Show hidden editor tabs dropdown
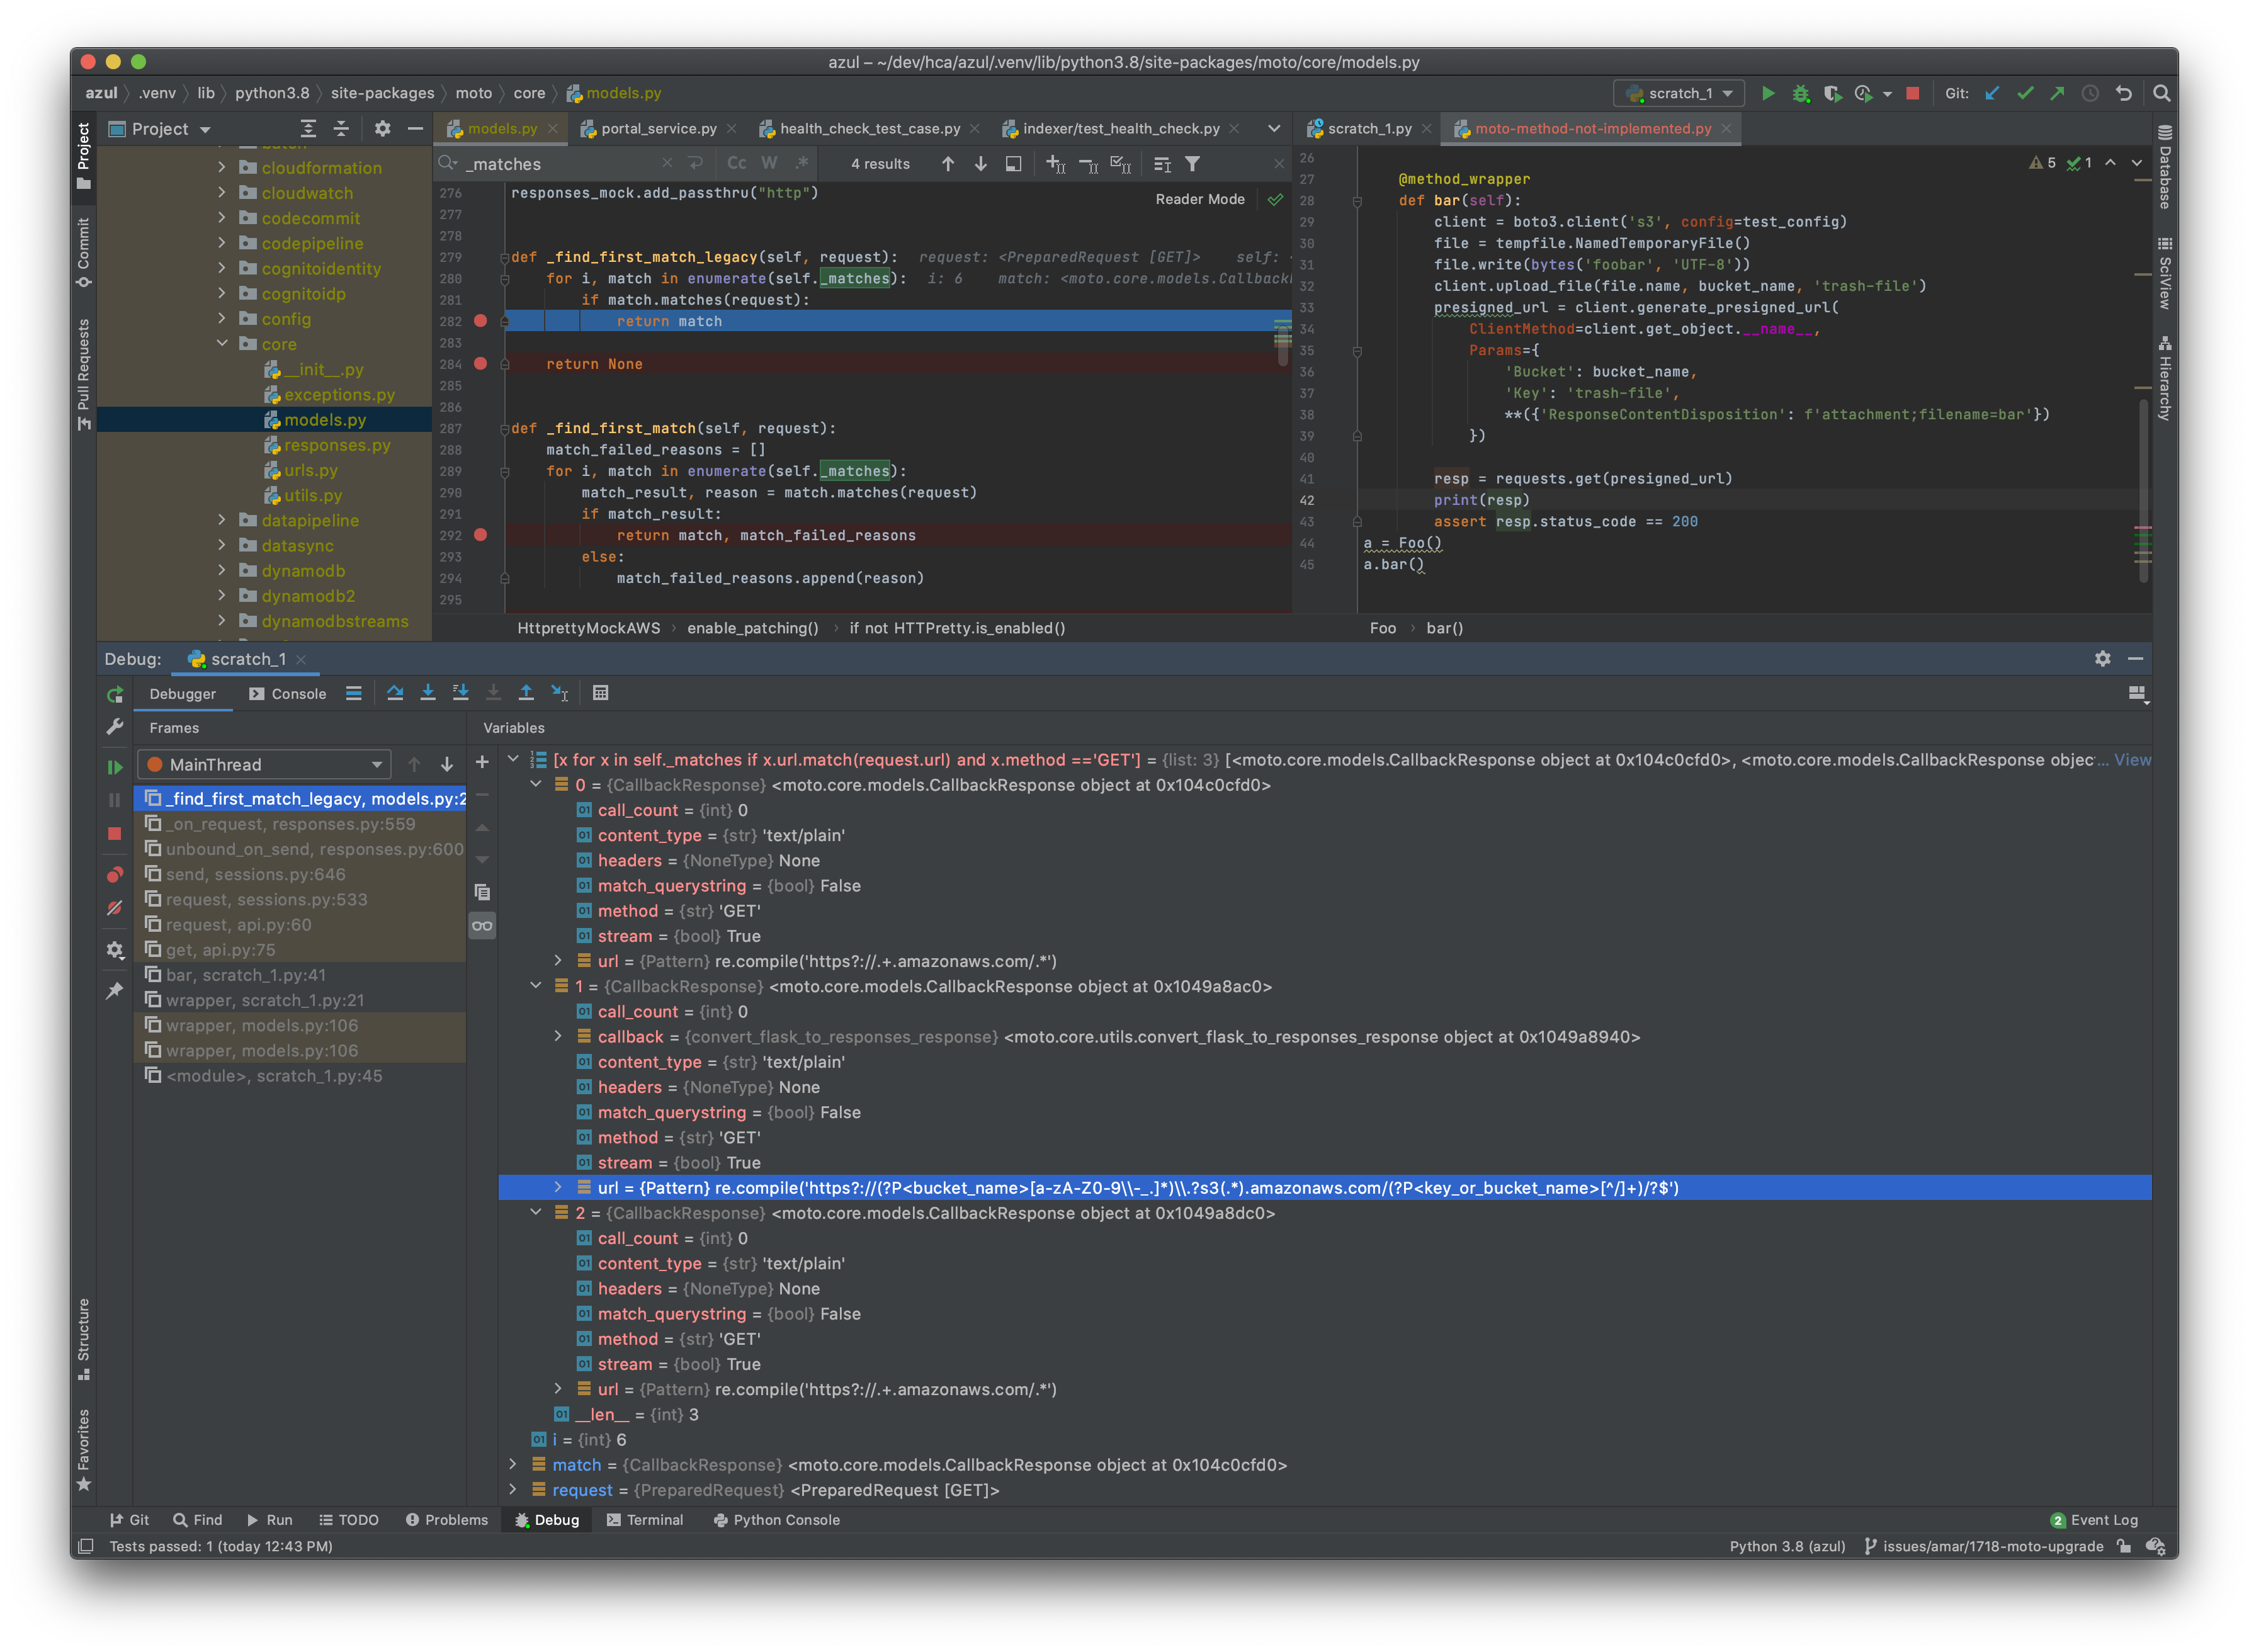This screenshot has height=1652, width=2249. point(1273,128)
